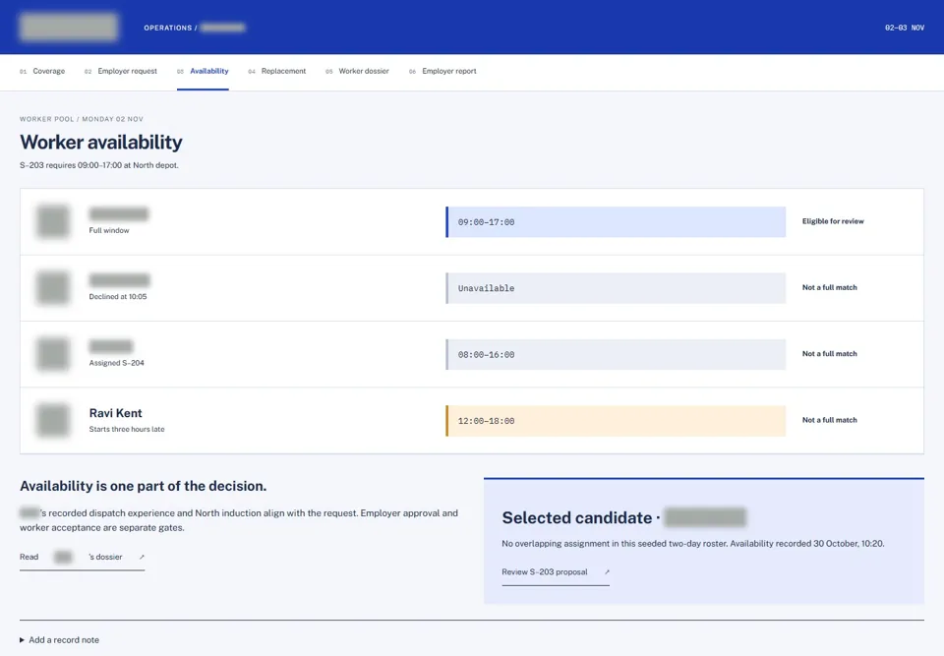
Task: Select the Availability tab
Action: [203, 71]
